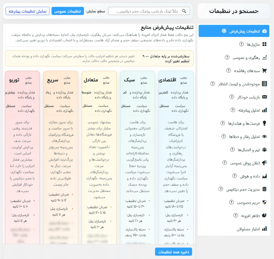
Task: Click the eye icon next to تحلیل رفتار و خطاها
Action: [x=264, y=137]
